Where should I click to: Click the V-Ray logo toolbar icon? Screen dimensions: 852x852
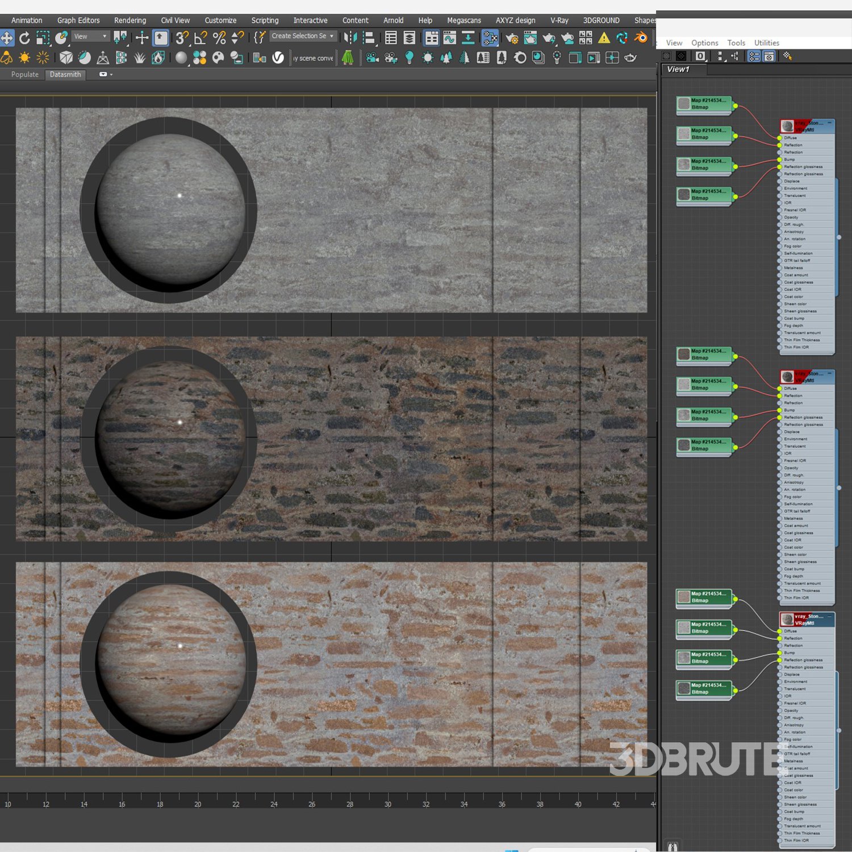278,58
